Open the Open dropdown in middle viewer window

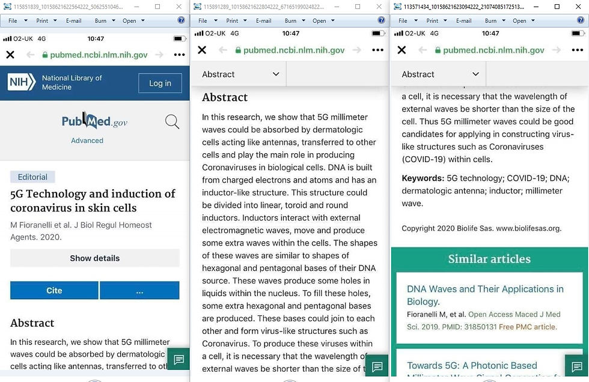[x=323, y=20]
